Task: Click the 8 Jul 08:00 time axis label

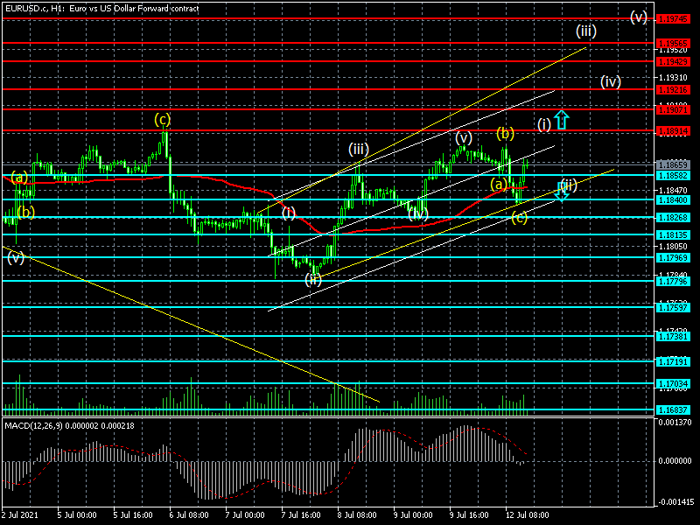Action: click(x=357, y=515)
